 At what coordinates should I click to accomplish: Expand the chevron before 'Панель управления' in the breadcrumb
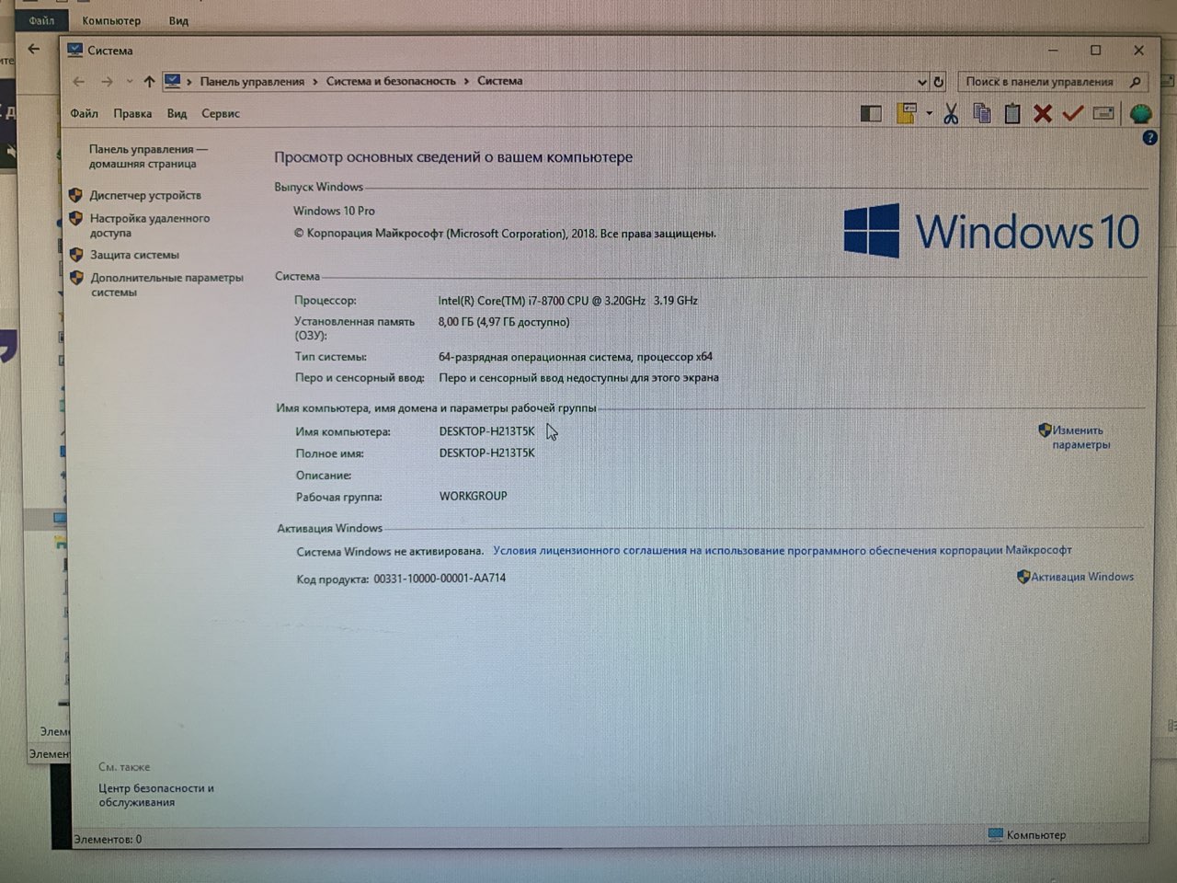(189, 82)
